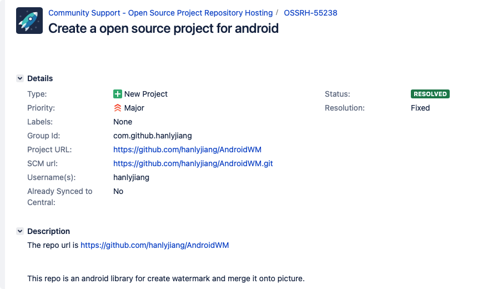Screen dimensions: 503x289
Task: Click the green New Project type icon
Action: [x=118, y=94]
